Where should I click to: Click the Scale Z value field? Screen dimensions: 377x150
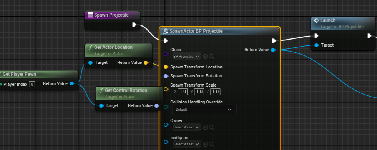click(x=215, y=92)
